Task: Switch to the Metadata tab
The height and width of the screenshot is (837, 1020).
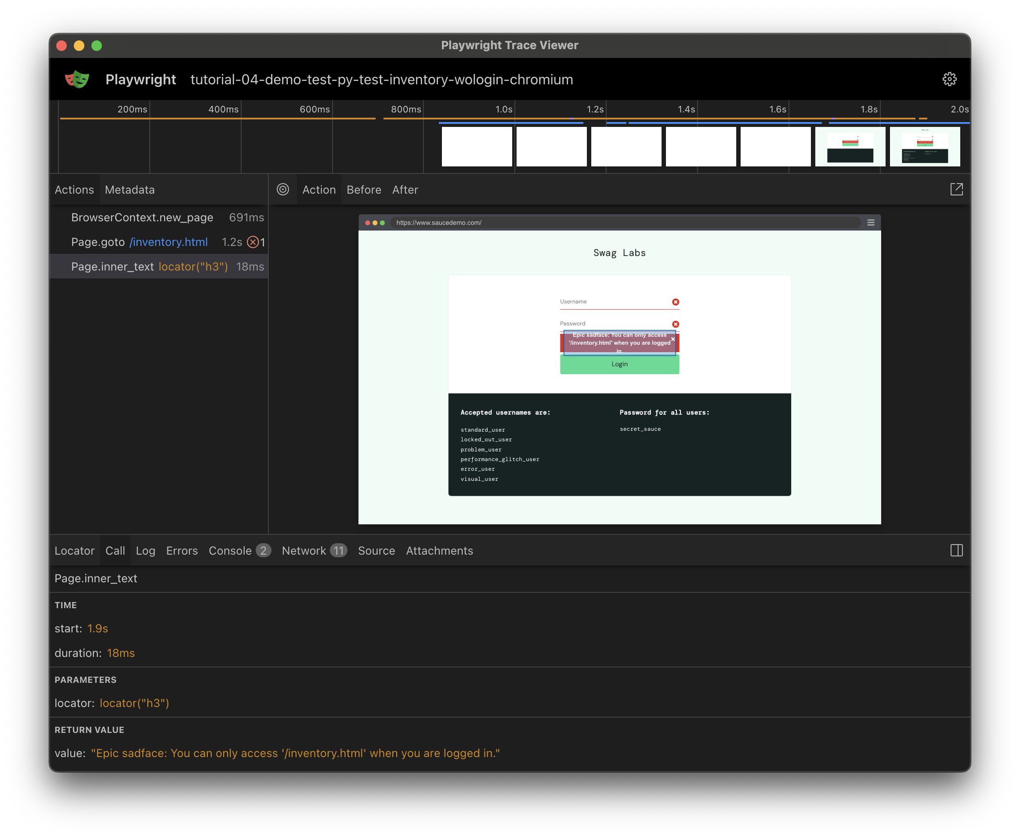Action: pos(130,190)
